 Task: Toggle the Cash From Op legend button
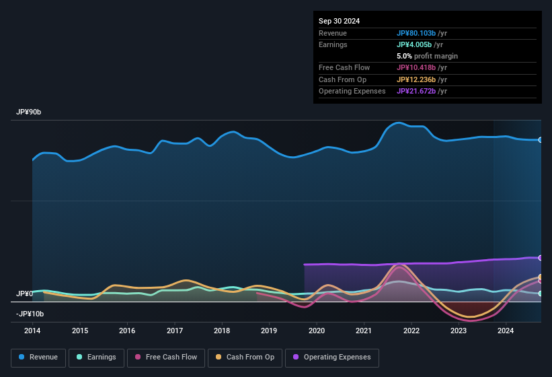[x=245, y=357]
